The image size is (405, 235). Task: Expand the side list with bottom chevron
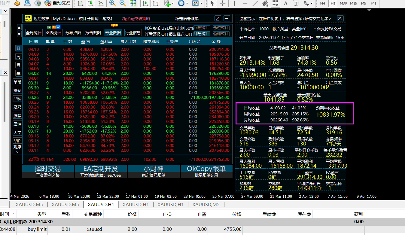coord(17,152)
